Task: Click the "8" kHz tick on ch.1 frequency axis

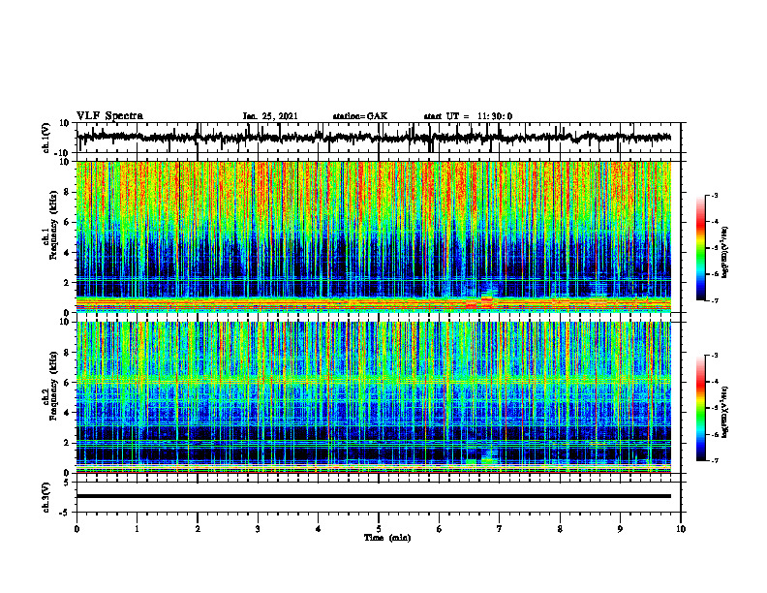Action: click(x=67, y=192)
